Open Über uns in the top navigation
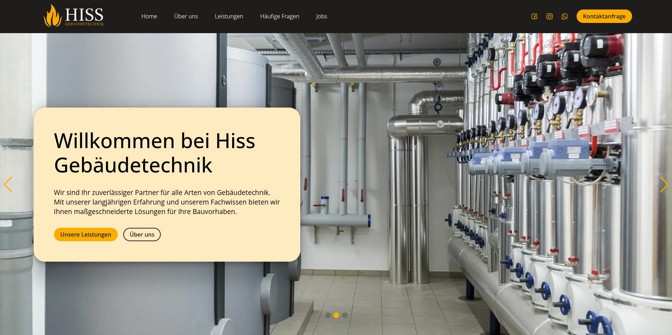 point(186,16)
